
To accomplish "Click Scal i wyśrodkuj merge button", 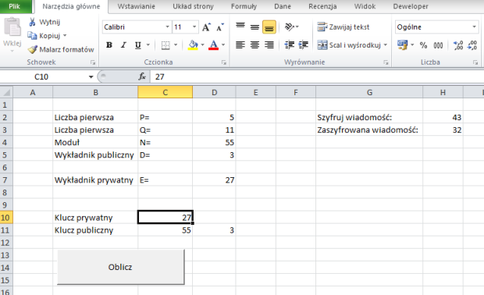I will [349, 45].
